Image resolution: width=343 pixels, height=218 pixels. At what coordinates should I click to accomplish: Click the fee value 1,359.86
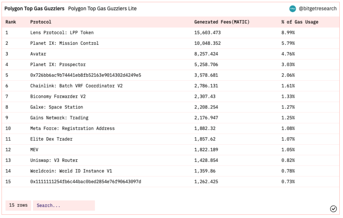[x=205, y=171]
